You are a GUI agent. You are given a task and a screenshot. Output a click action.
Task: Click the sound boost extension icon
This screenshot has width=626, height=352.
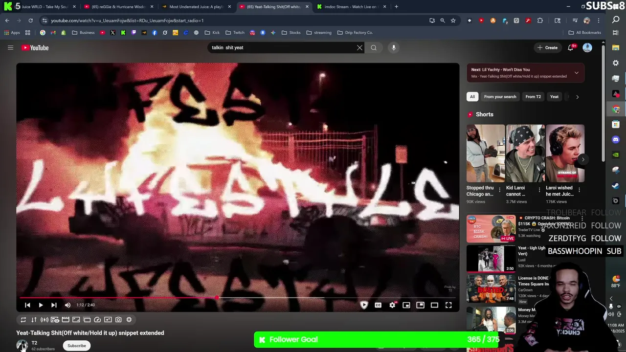coord(44,320)
